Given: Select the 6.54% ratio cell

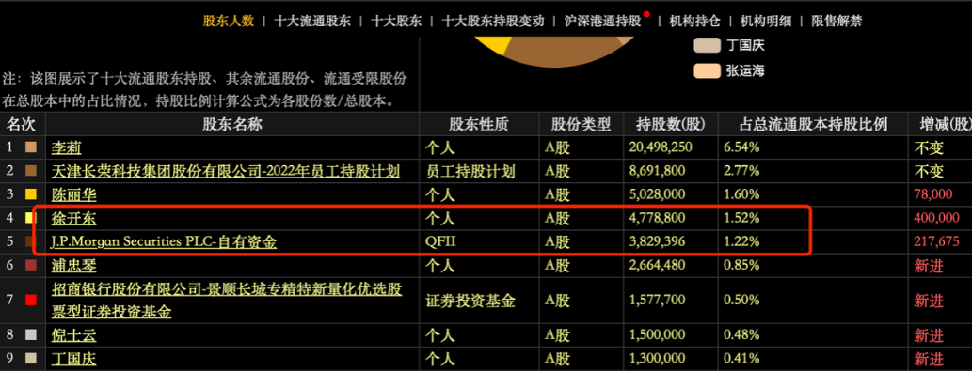Looking at the screenshot, I should tap(813, 147).
